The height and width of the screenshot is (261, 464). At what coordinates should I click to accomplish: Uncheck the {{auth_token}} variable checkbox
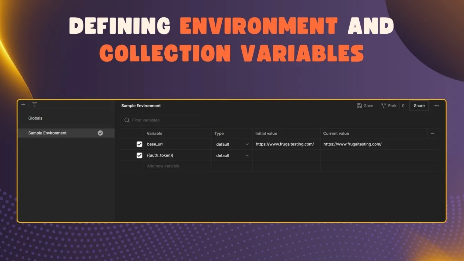[x=139, y=155]
